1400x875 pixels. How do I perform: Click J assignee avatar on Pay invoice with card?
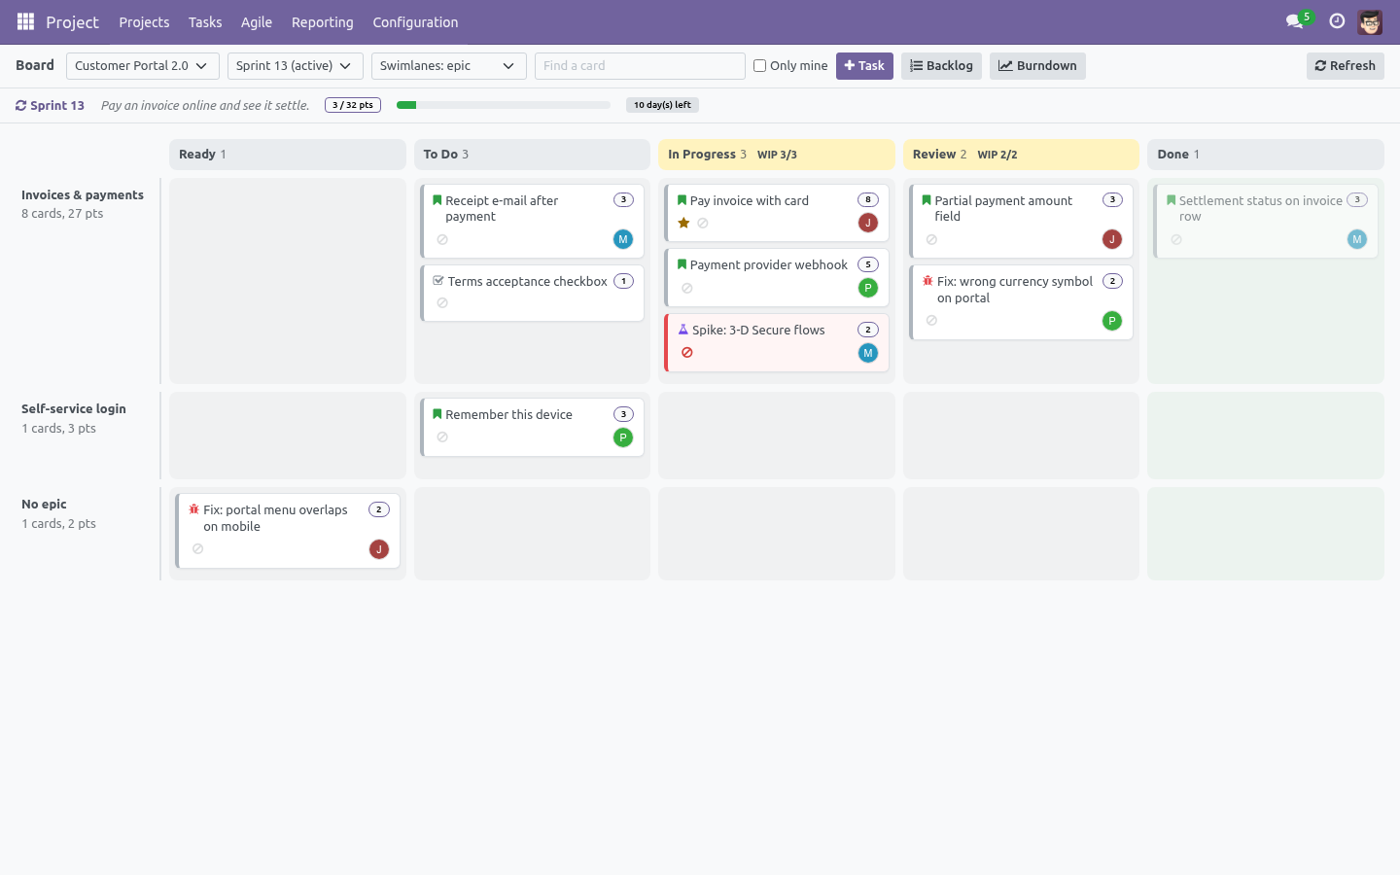[x=868, y=223]
